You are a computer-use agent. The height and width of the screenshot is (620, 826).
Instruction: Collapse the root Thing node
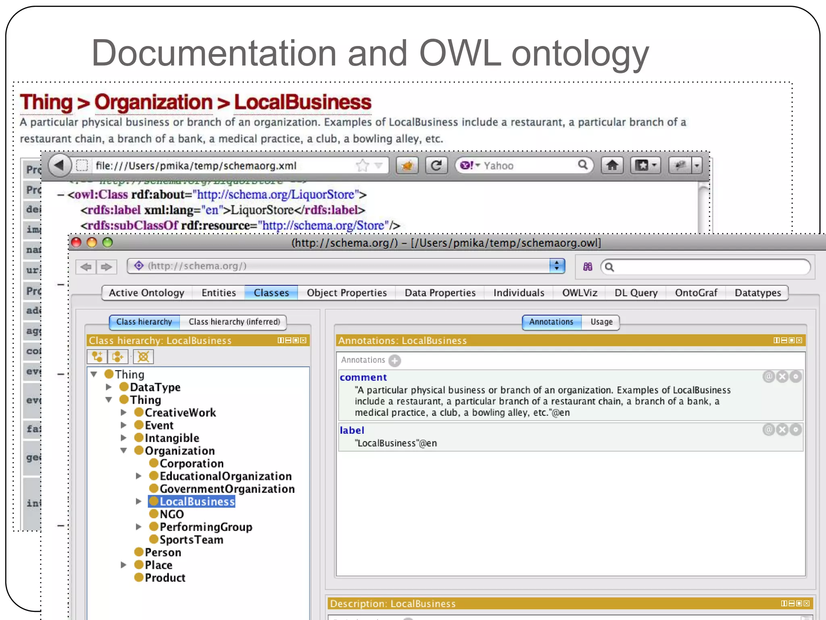94,374
